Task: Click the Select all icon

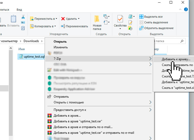Action: 141,17
